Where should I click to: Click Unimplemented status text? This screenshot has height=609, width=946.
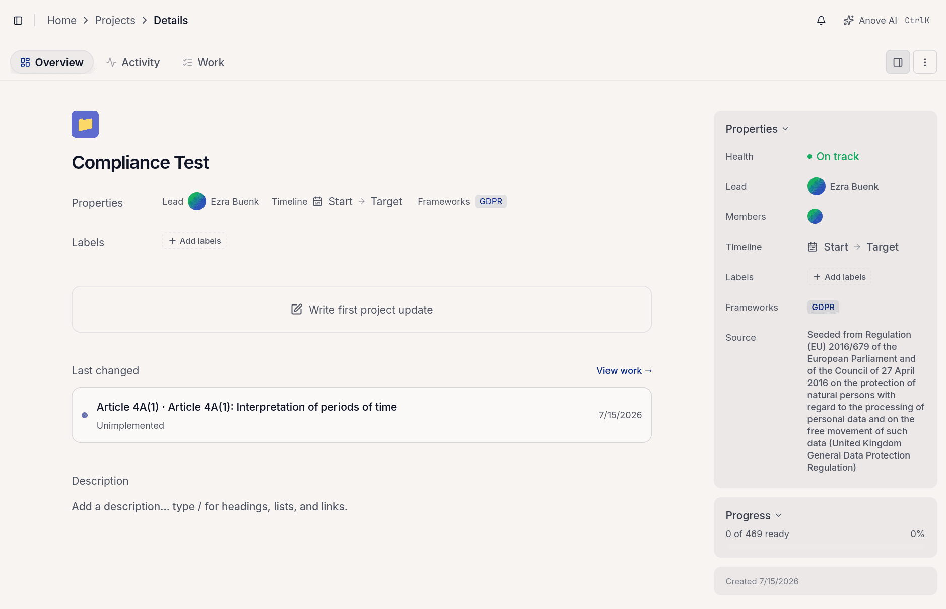pos(130,426)
